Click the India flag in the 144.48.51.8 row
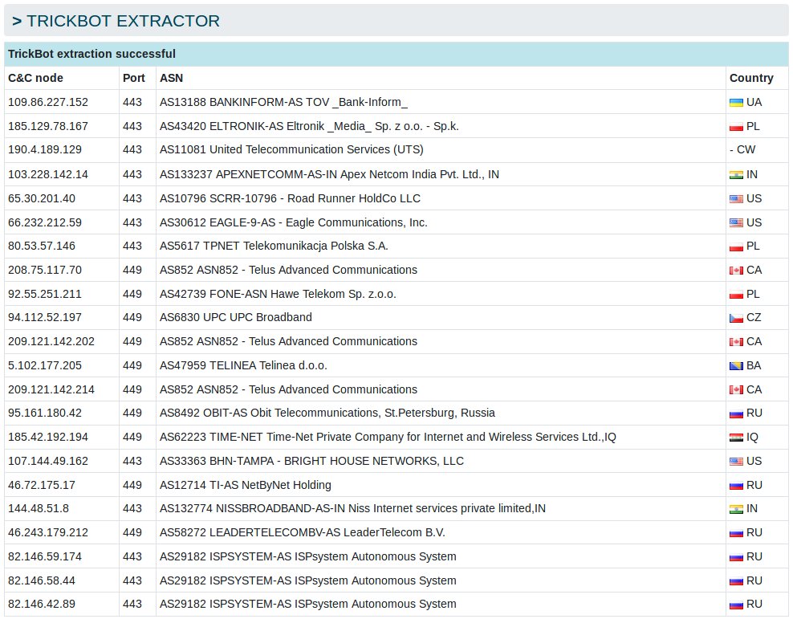The width and height of the screenshot is (793, 619). point(736,509)
